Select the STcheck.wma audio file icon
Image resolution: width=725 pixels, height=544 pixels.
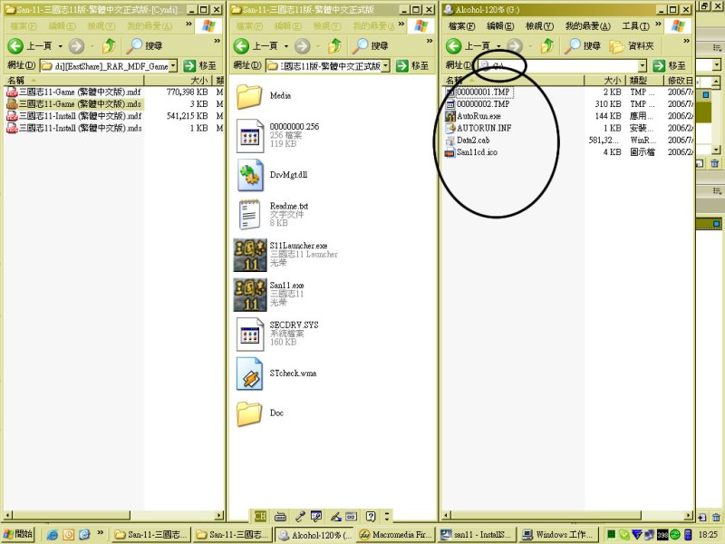point(250,374)
